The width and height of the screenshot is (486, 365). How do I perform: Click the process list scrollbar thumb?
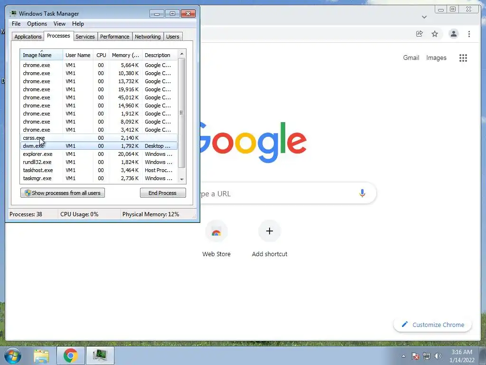coord(182,113)
